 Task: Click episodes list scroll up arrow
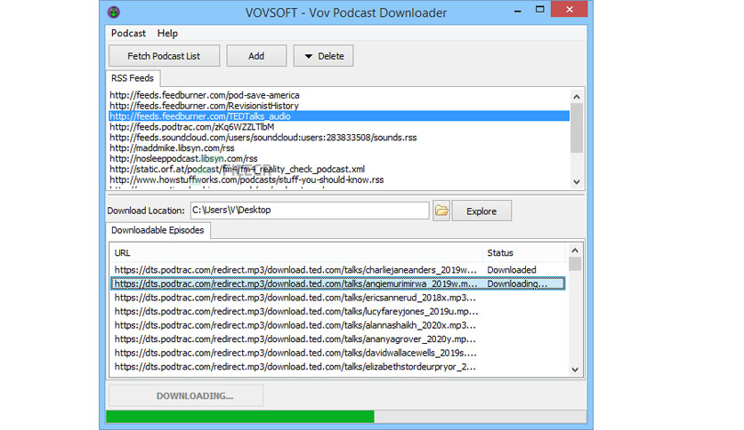pyautogui.click(x=575, y=251)
